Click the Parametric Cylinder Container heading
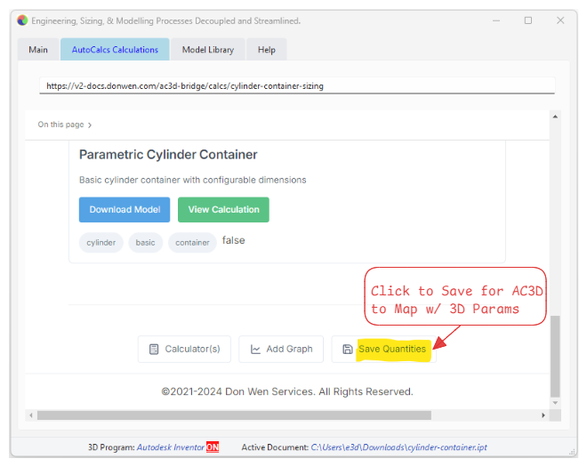The height and width of the screenshot is (467, 587). point(168,155)
